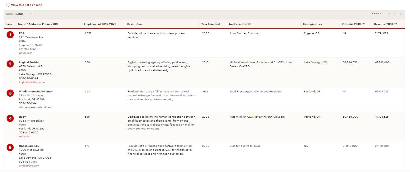
Task: Click the map icon beside View this list
Action: tap(8, 5)
